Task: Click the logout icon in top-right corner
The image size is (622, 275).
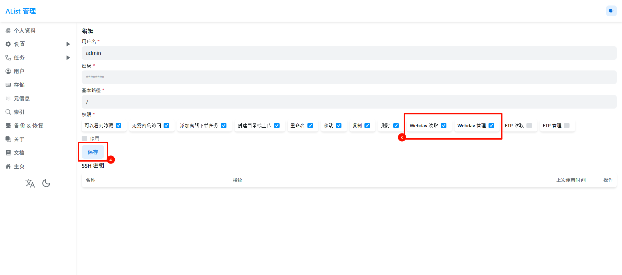Action: [x=611, y=11]
